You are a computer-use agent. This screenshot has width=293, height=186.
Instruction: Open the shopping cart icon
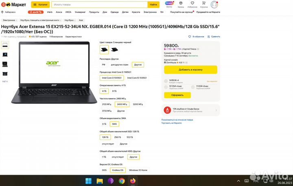[204, 3]
